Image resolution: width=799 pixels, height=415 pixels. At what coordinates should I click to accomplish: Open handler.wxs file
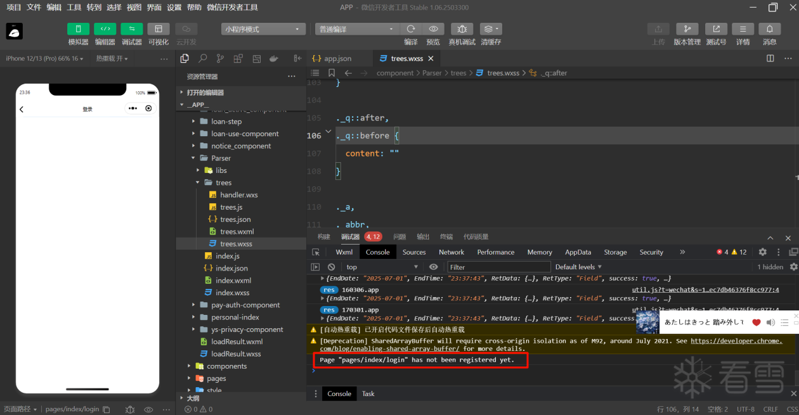pos(240,195)
